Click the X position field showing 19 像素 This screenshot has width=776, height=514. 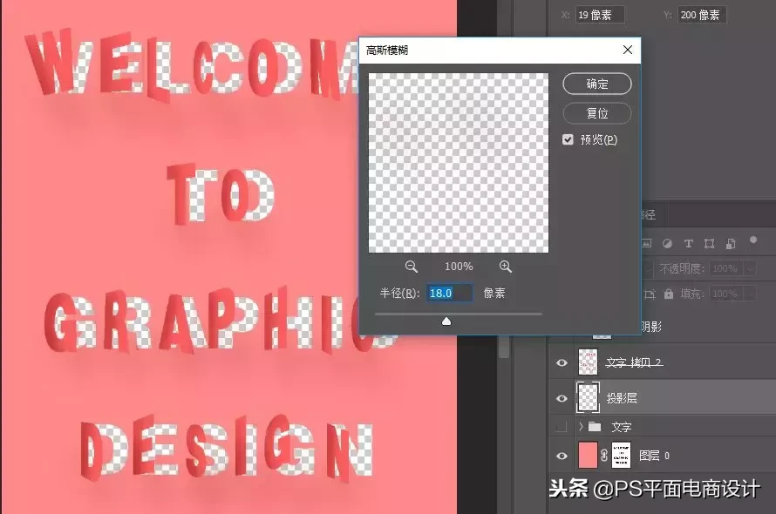pyautogui.click(x=600, y=15)
